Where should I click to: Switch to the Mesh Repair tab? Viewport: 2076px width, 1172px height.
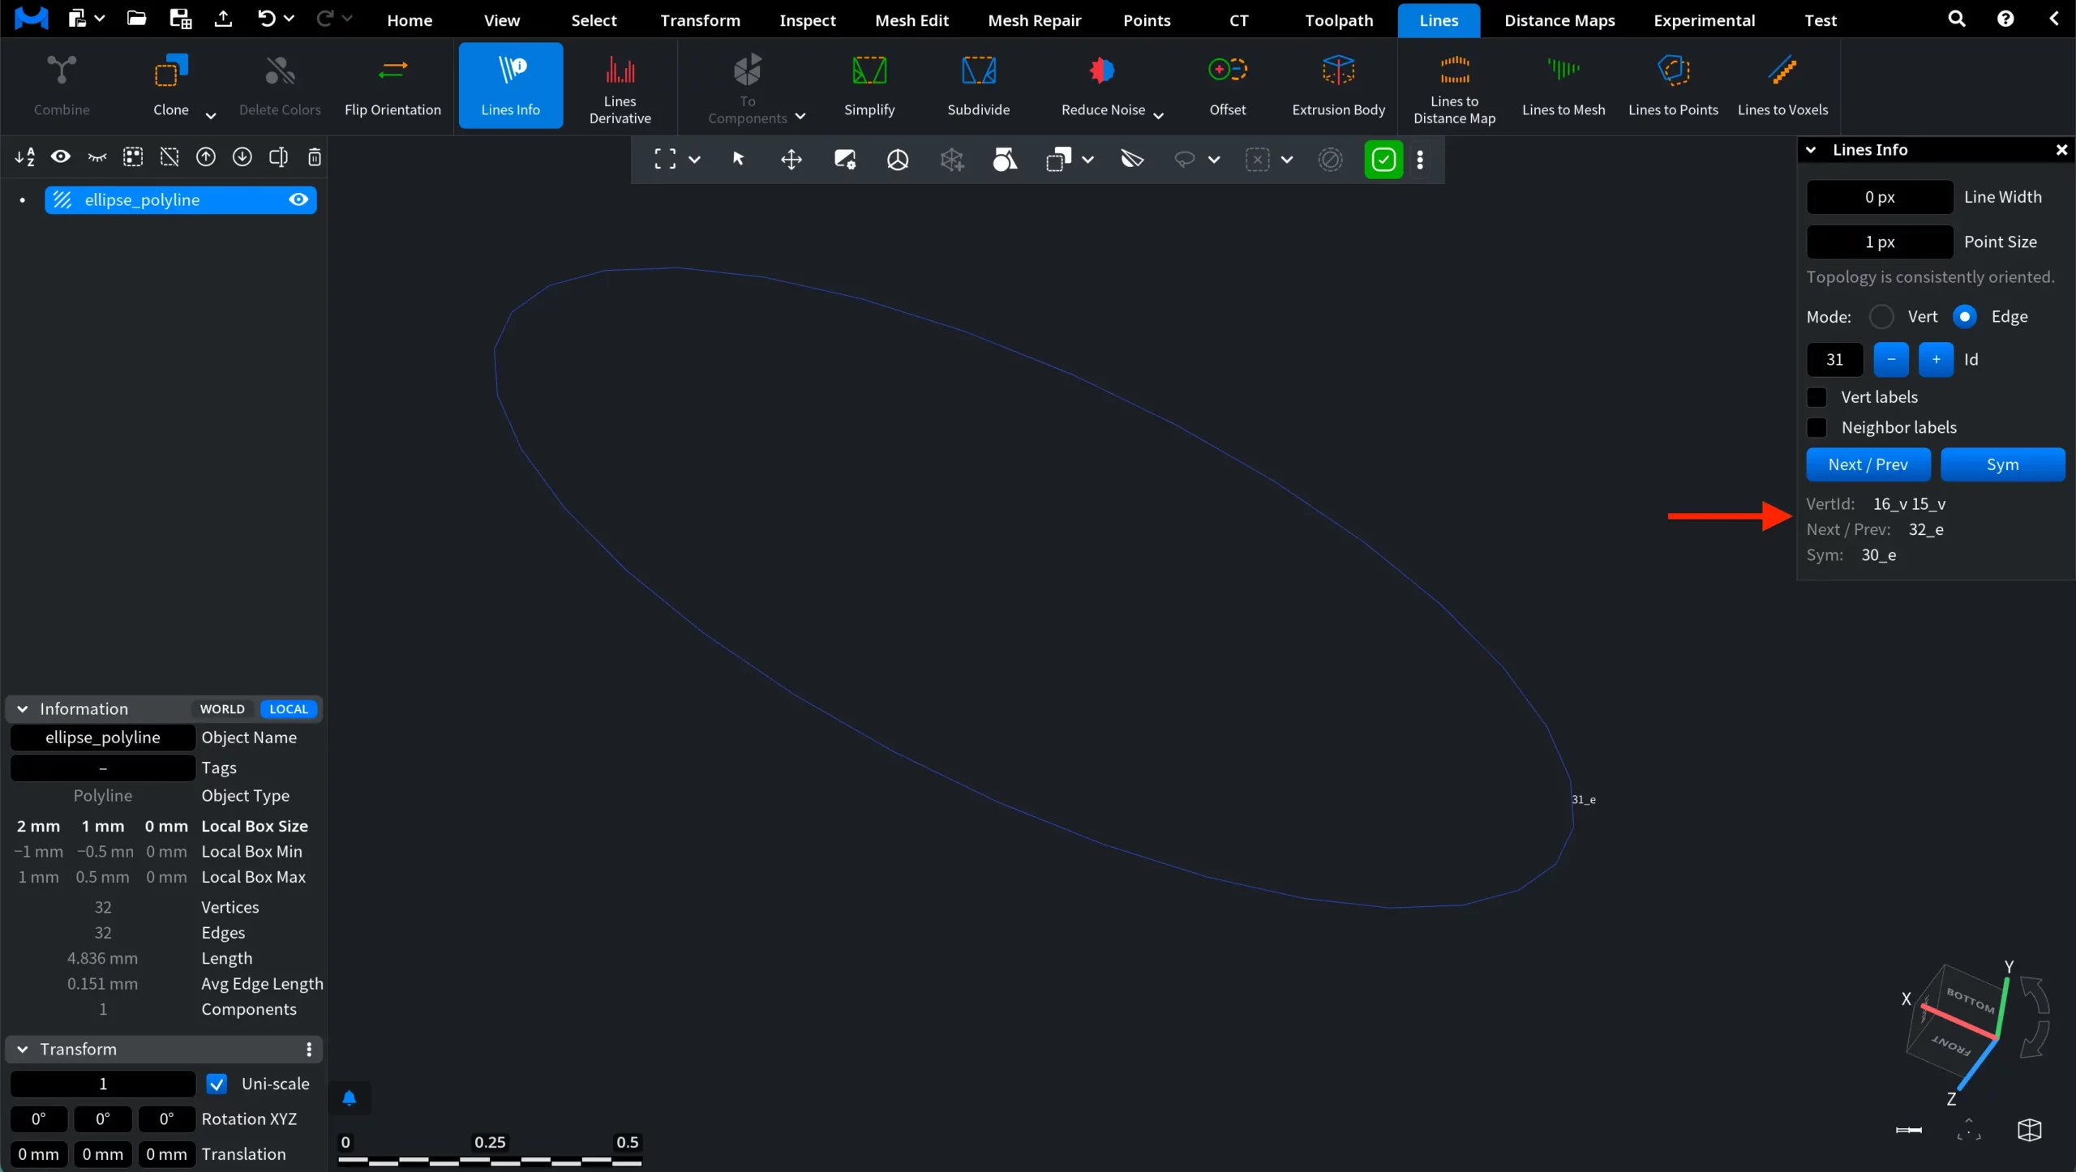(1034, 20)
